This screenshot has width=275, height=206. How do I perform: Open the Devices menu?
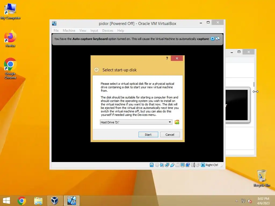click(x=108, y=31)
